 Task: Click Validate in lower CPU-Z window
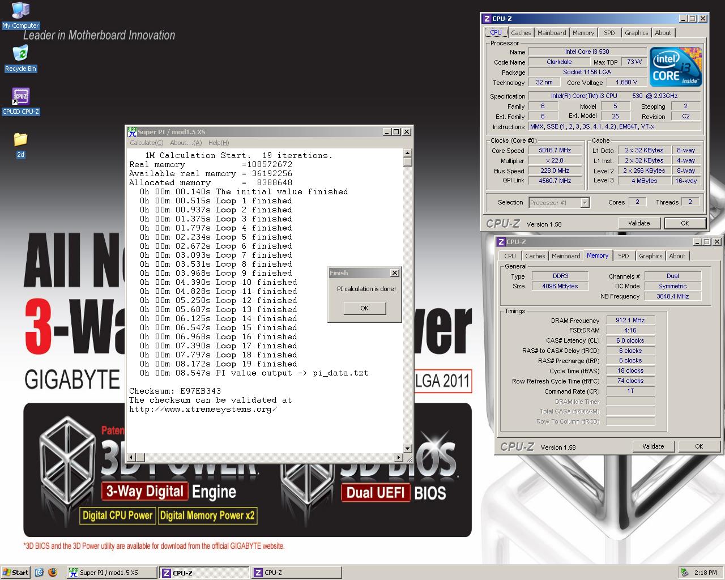653,446
